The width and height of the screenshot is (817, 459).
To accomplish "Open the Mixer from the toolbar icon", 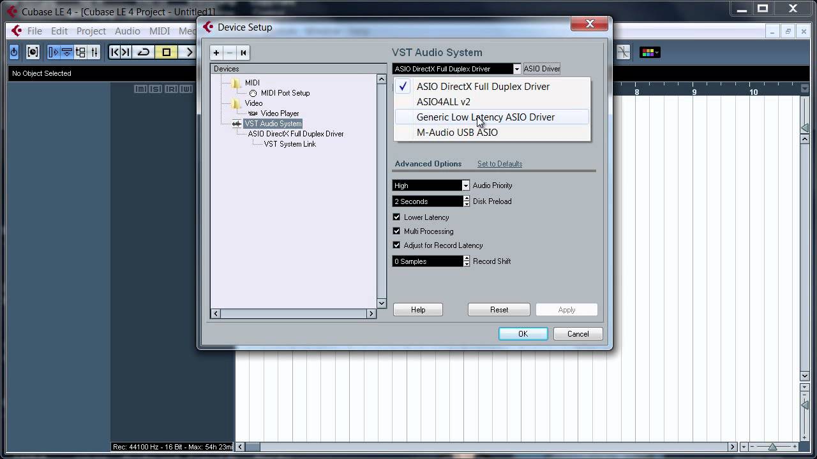I will click(94, 52).
